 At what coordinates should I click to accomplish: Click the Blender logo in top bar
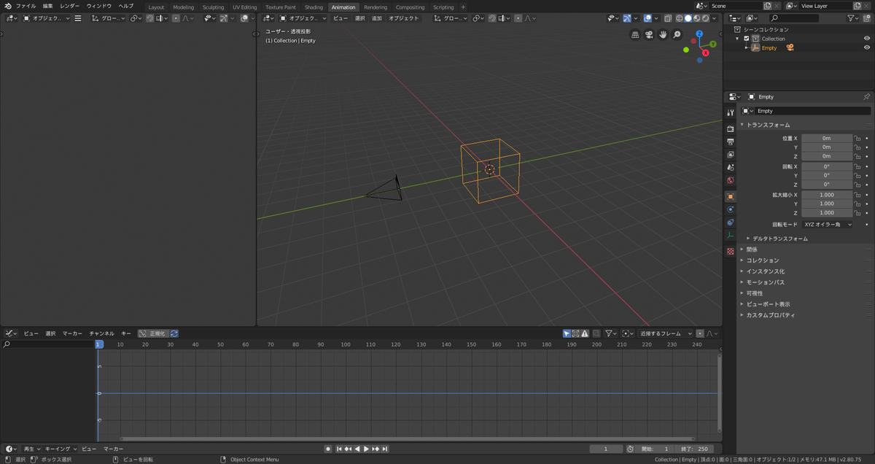point(7,6)
